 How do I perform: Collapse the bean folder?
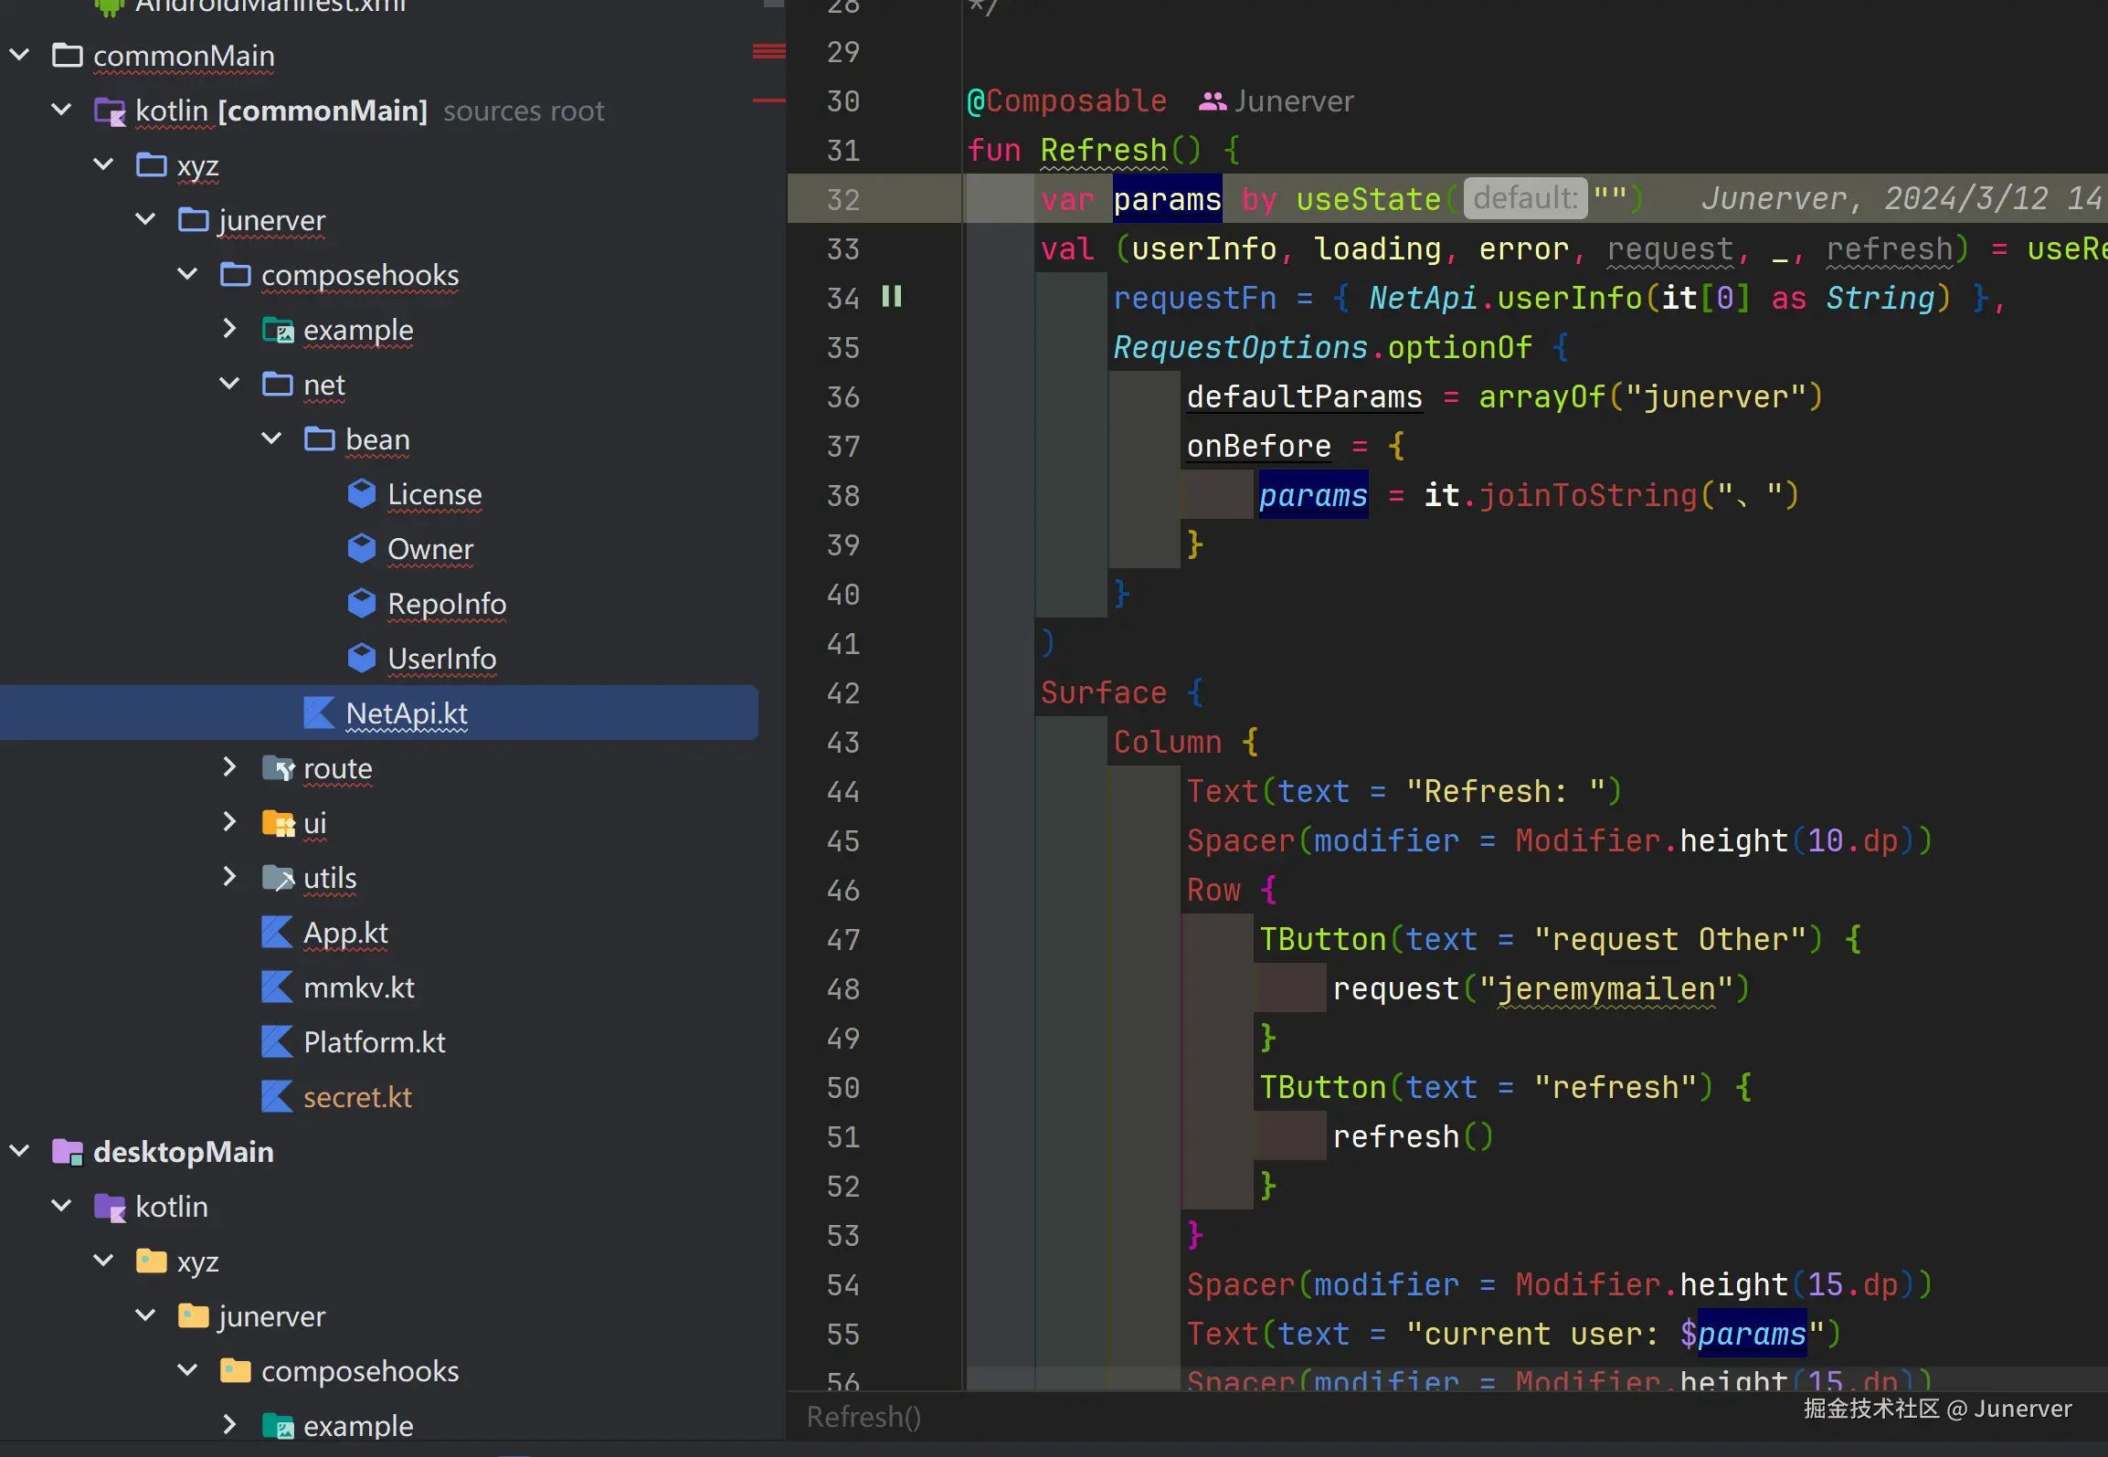[x=272, y=439]
